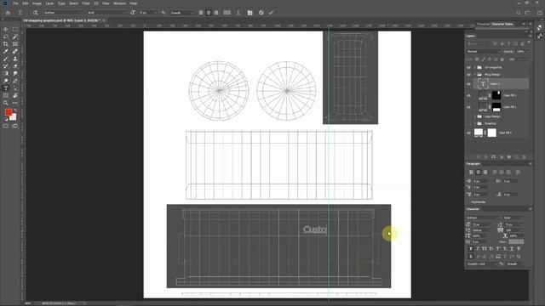Create a new group in Layers panel
545x306 pixels.
(x=509, y=157)
